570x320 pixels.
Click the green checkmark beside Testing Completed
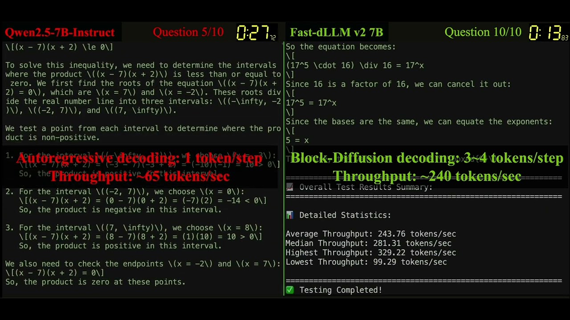pyautogui.click(x=289, y=290)
